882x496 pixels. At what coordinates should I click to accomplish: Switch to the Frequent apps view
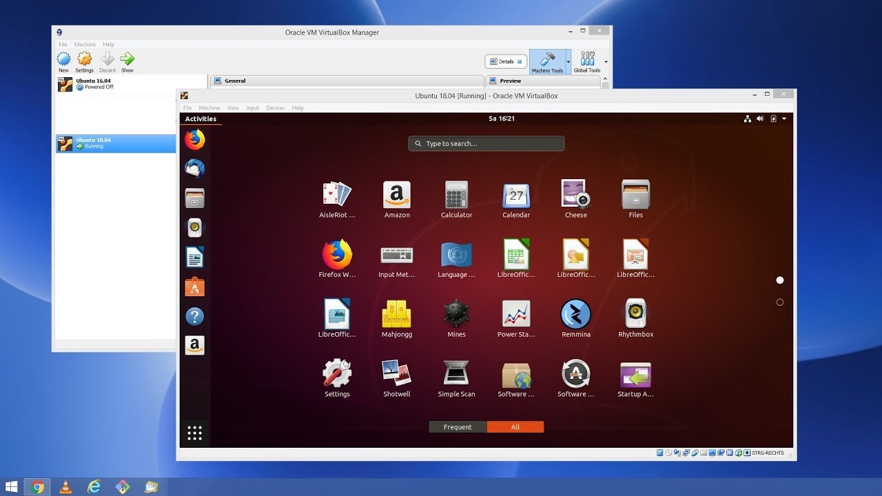click(458, 427)
